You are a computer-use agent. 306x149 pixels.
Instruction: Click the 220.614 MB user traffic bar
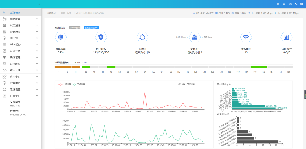(x=249, y=106)
